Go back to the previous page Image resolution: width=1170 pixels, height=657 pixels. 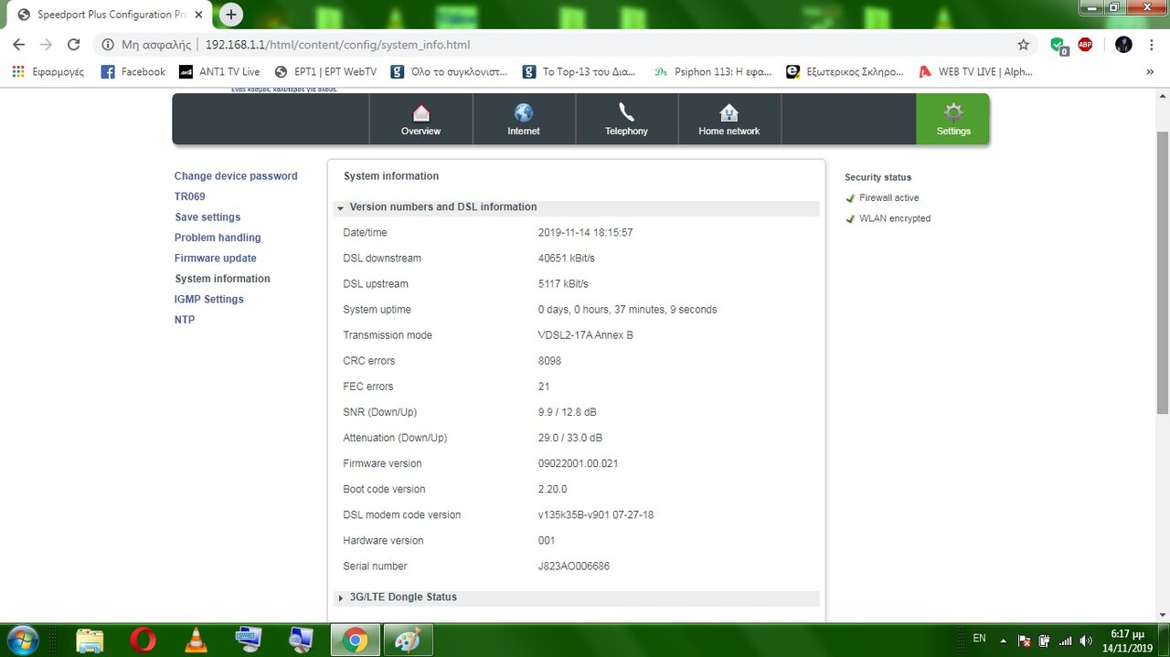[x=18, y=45]
